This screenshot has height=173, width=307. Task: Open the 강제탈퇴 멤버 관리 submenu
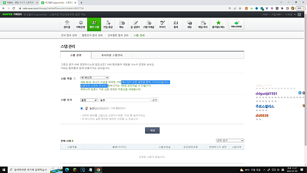(118, 35)
